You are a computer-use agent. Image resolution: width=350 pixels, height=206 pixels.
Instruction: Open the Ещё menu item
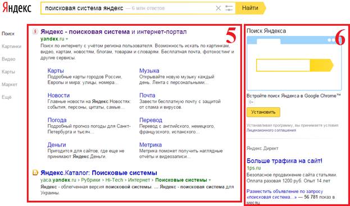click(7, 97)
